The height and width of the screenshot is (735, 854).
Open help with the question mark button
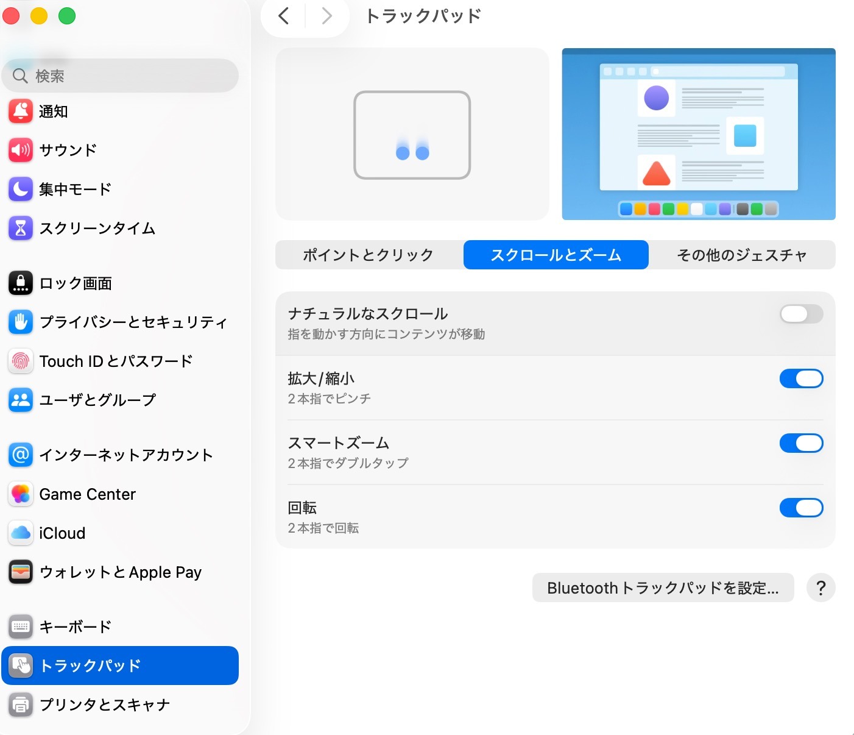point(820,588)
